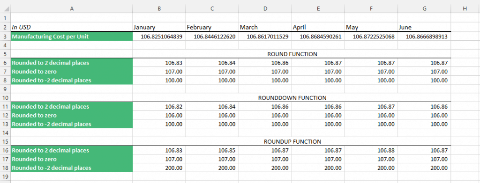Select column H header
The width and height of the screenshot is (480, 183).
465,9
